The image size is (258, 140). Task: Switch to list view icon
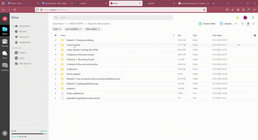click(x=248, y=24)
